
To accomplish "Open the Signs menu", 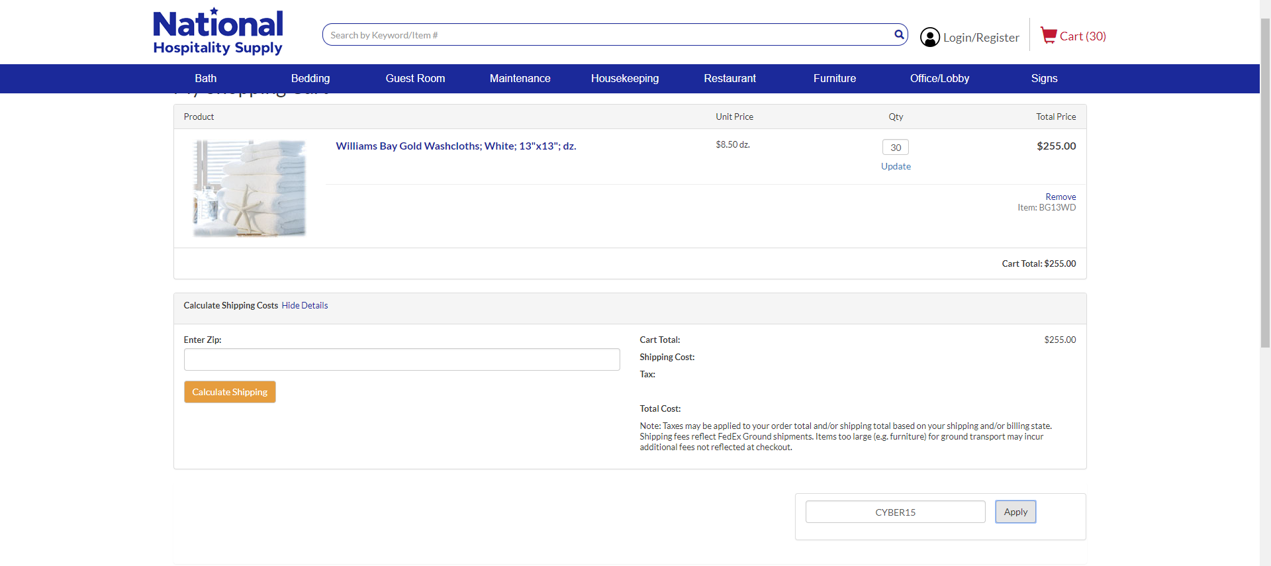I will pyautogui.click(x=1045, y=78).
